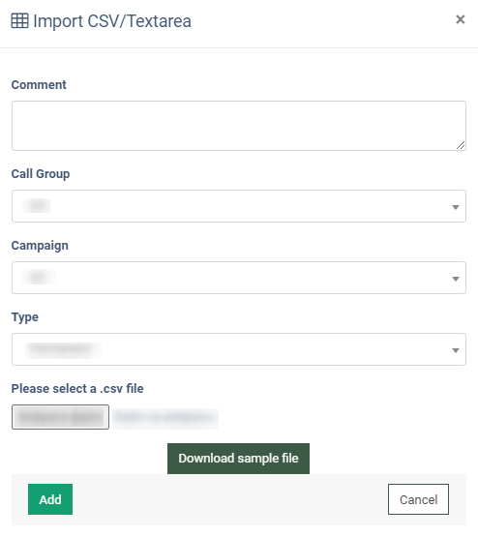
Task: Cancel the CSV import
Action: [418, 499]
